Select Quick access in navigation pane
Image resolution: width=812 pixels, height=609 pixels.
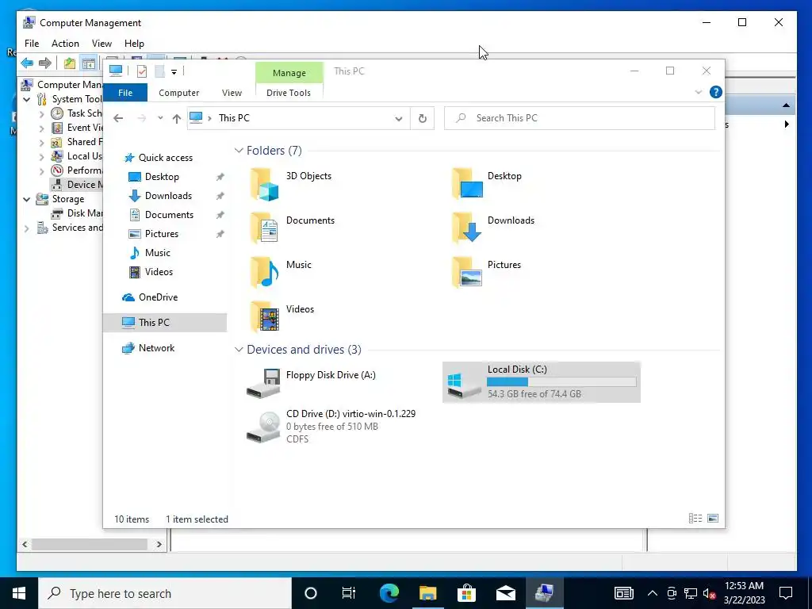[165, 158]
